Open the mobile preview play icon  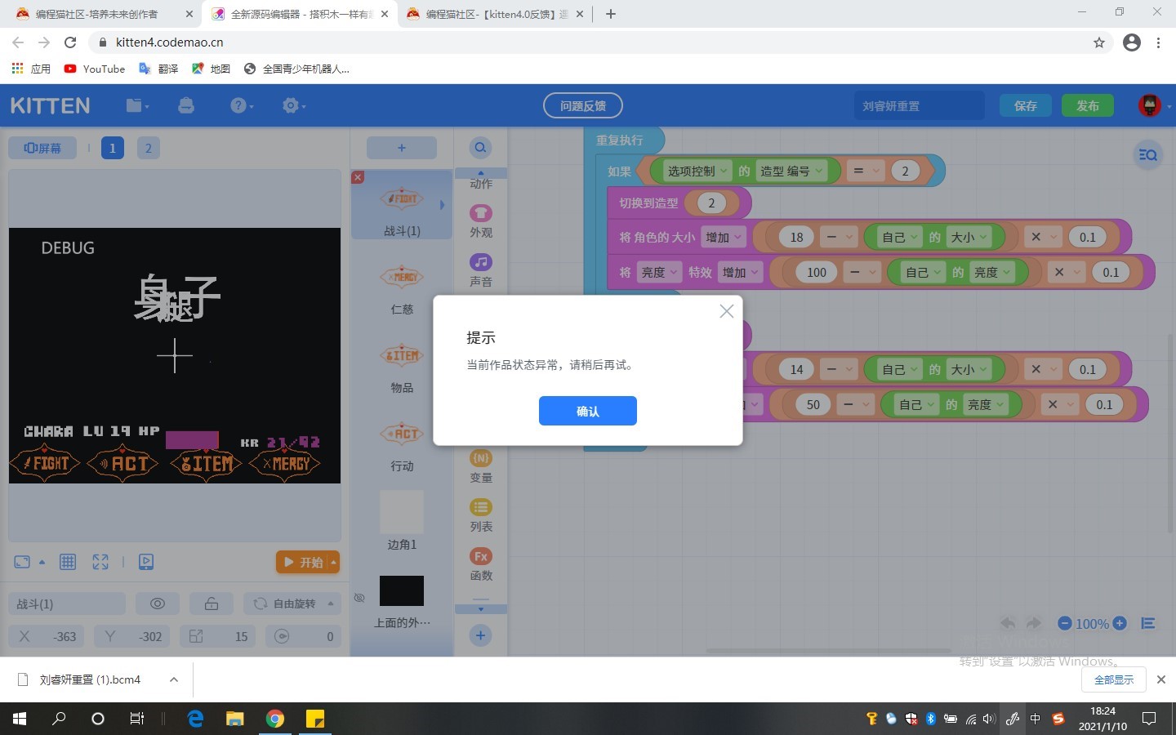[146, 562]
